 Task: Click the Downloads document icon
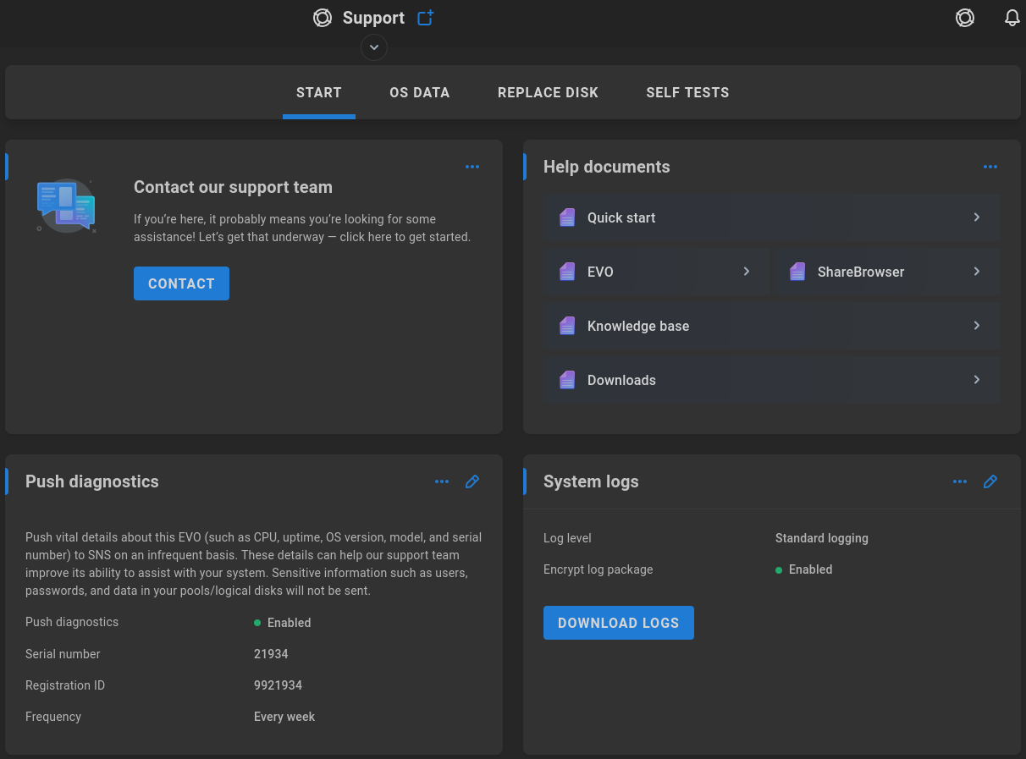click(x=567, y=380)
